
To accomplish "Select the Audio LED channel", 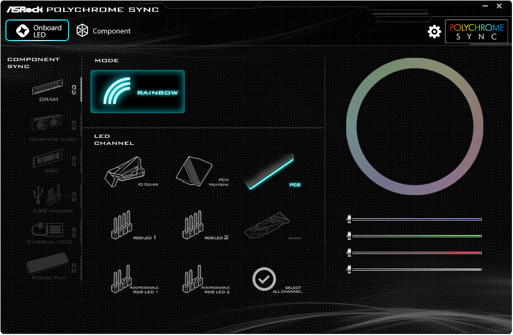I will click(273, 226).
